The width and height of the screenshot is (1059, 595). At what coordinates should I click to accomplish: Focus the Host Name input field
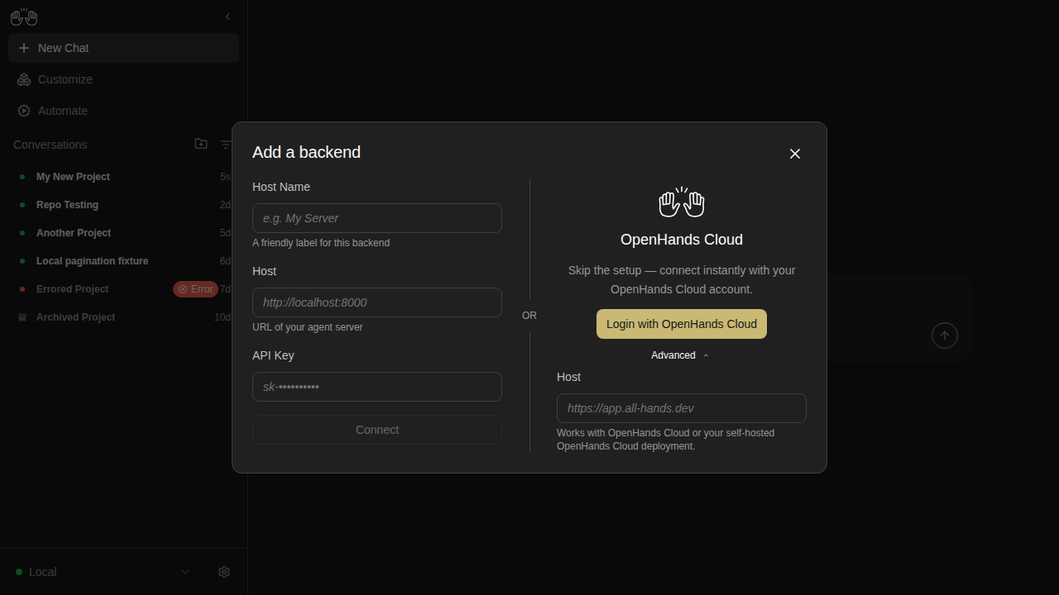377,218
